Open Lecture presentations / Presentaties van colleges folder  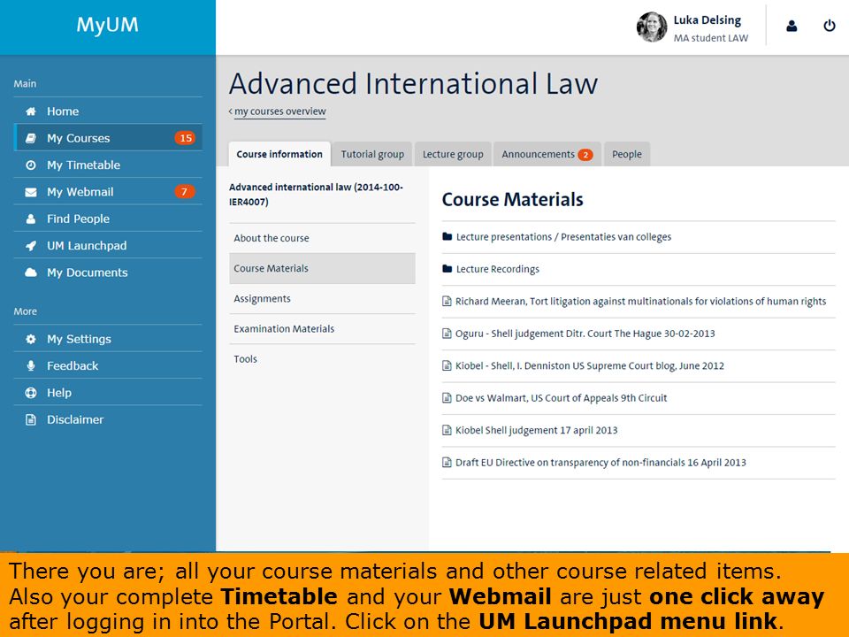click(563, 237)
